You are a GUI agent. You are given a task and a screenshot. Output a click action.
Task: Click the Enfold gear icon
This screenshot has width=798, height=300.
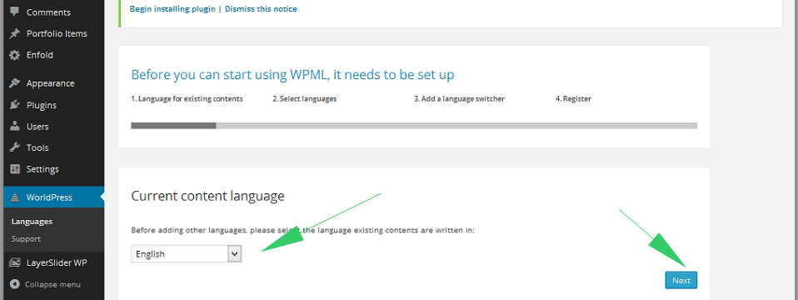pyautogui.click(x=15, y=55)
